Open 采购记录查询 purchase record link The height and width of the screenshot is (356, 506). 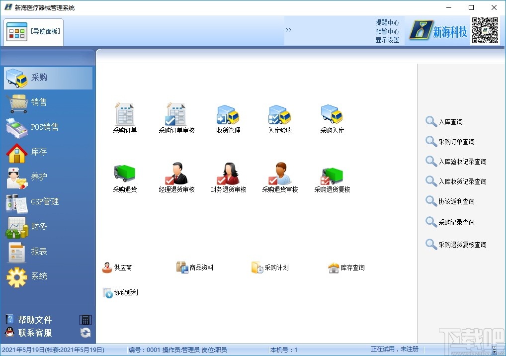450,222
